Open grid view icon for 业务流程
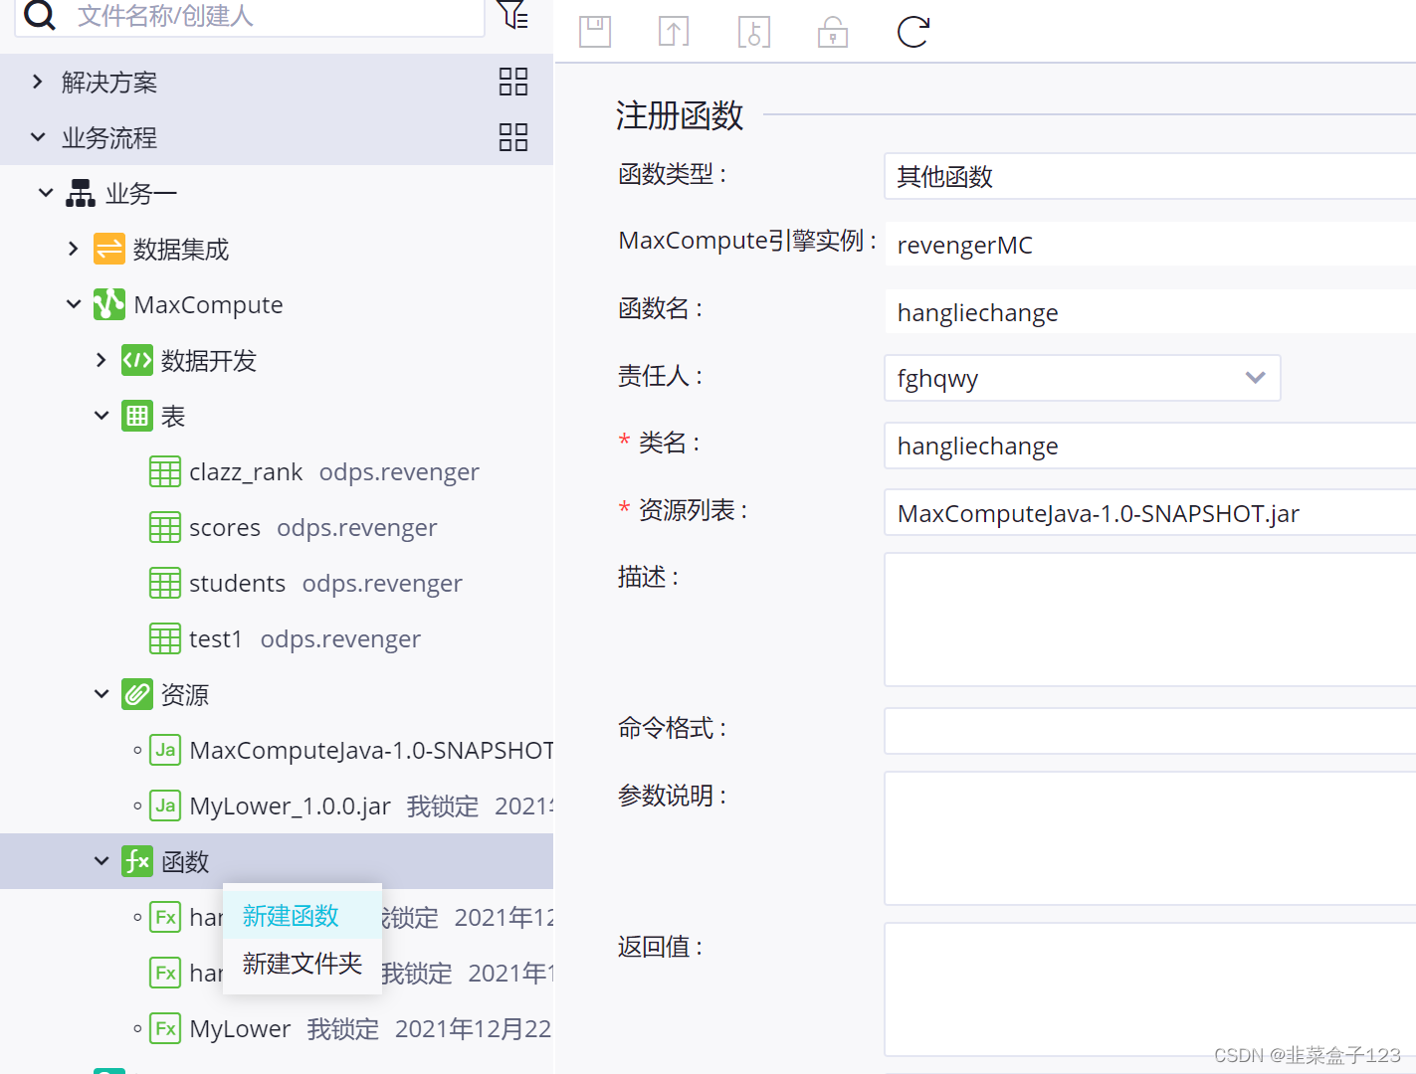 513,137
